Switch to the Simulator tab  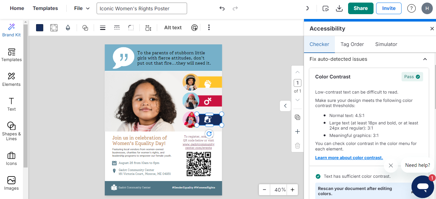[x=386, y=44]
